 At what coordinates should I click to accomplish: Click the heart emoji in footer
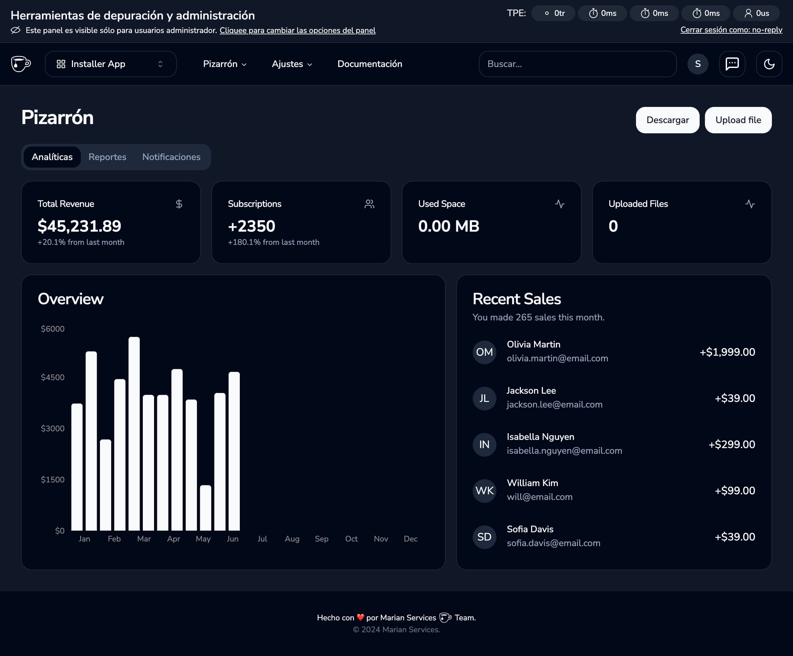click(x=360, y=617)
